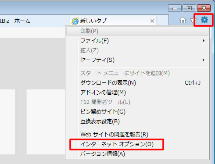Open インターネット オプション(O)
This screenshot has height=164, width=215.
coord(137,144)
